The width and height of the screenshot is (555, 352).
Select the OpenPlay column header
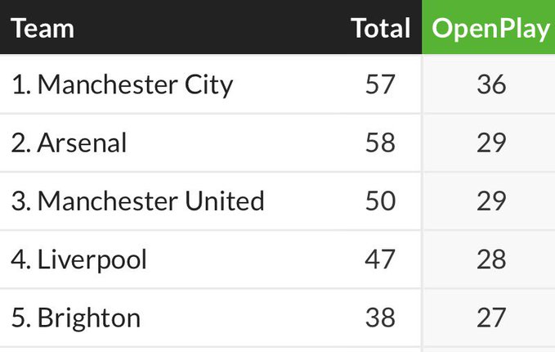(x=490, y=29)
